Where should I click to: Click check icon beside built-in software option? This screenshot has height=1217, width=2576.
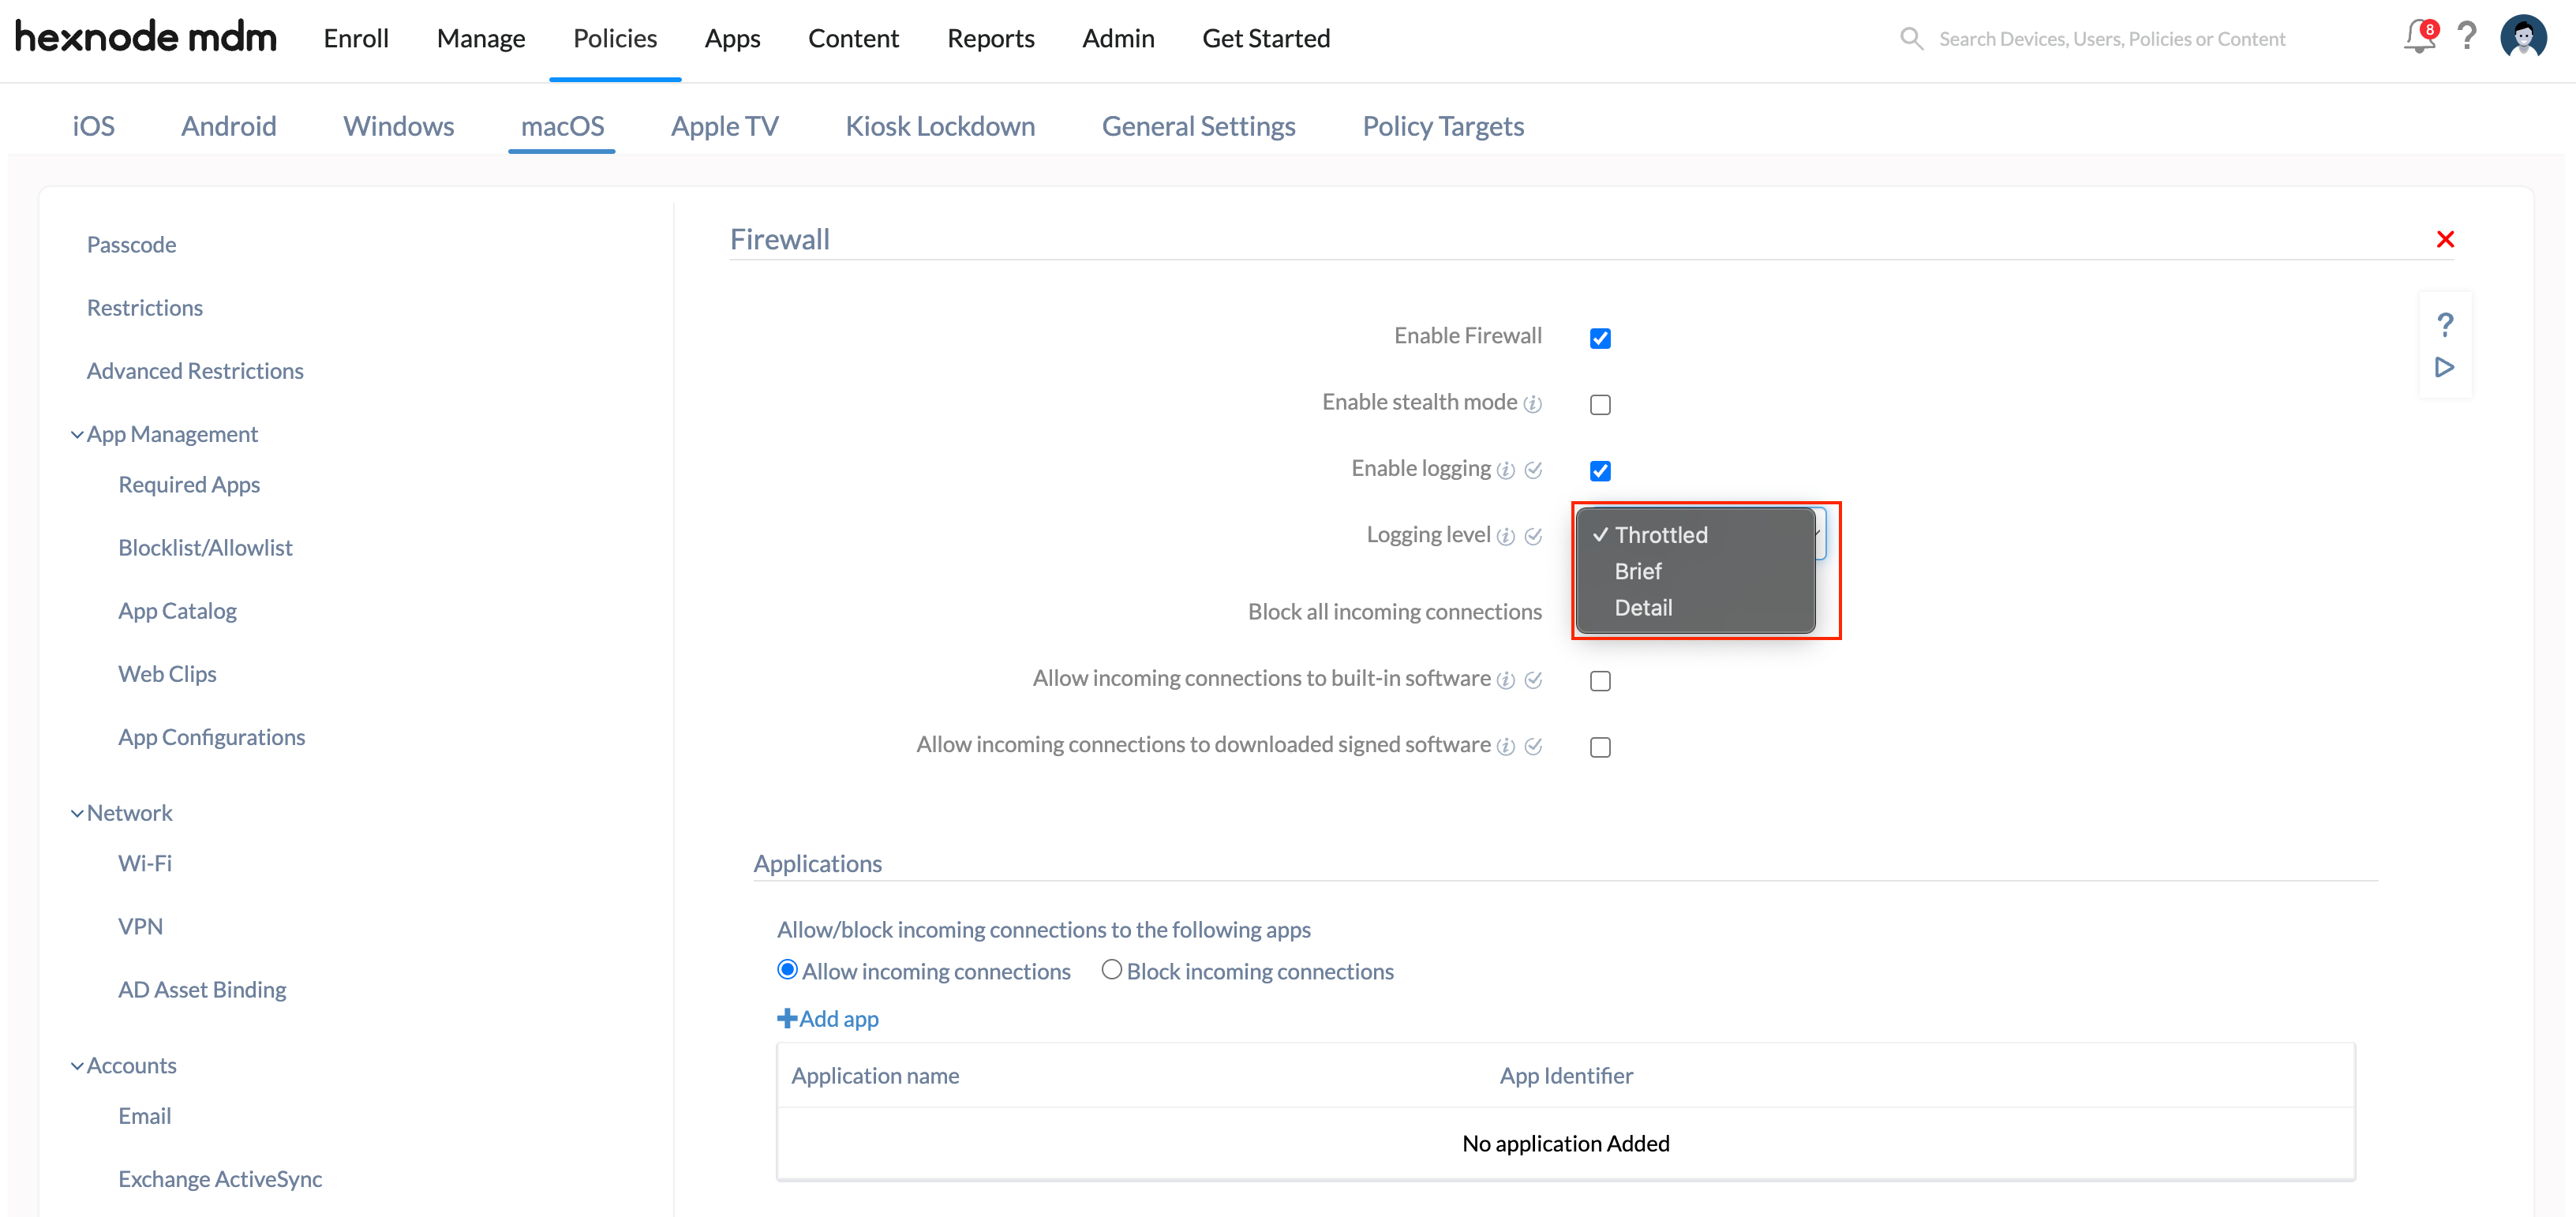click(1533, 680)
